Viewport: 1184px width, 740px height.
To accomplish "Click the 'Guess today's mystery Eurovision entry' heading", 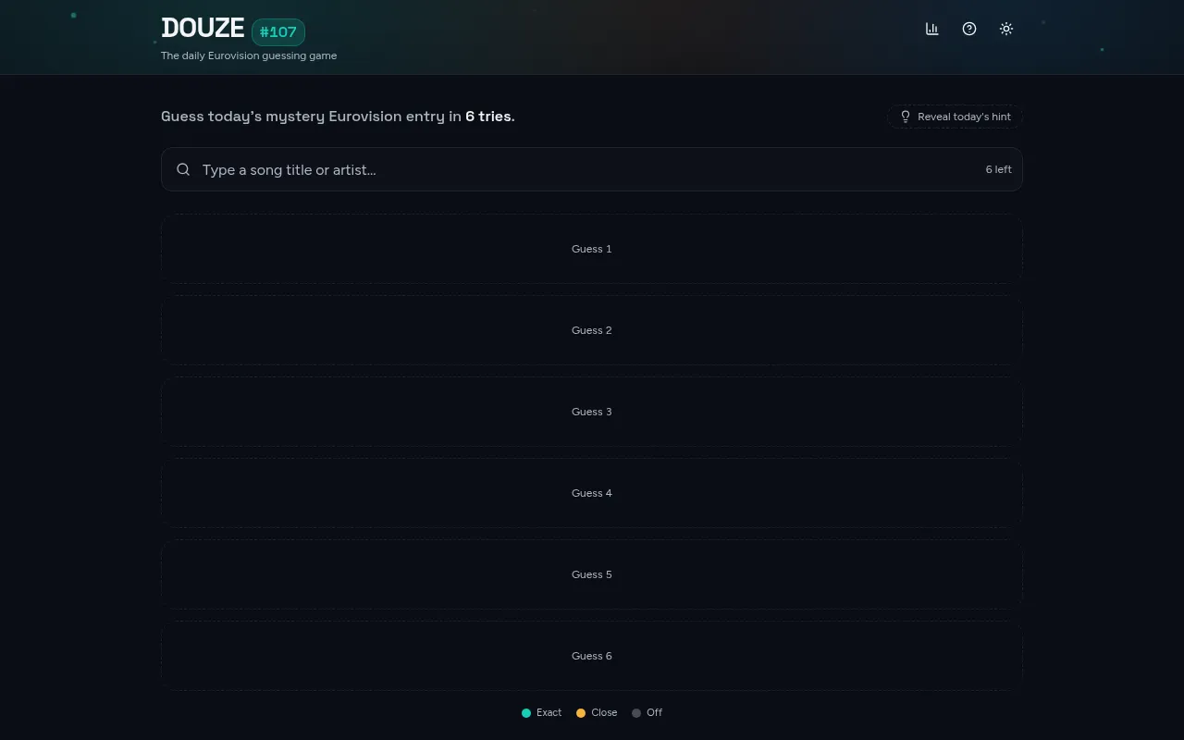I will tap(338, 117).
